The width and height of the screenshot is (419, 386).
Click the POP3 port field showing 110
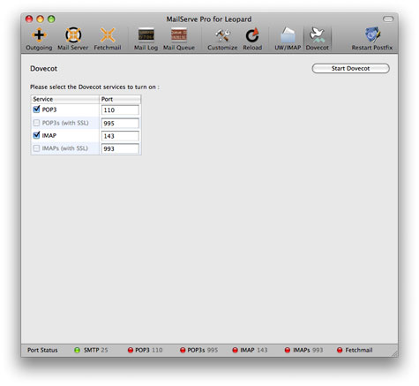pyautogui.click(x=120, y=110)
